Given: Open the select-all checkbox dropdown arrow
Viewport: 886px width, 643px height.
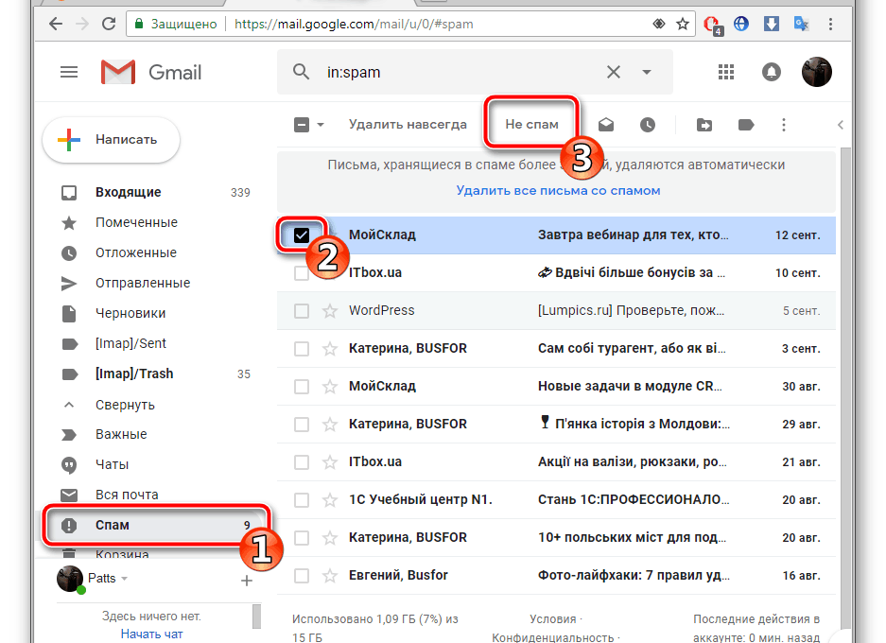Looking at the screenshot, I should click(321, 124).
